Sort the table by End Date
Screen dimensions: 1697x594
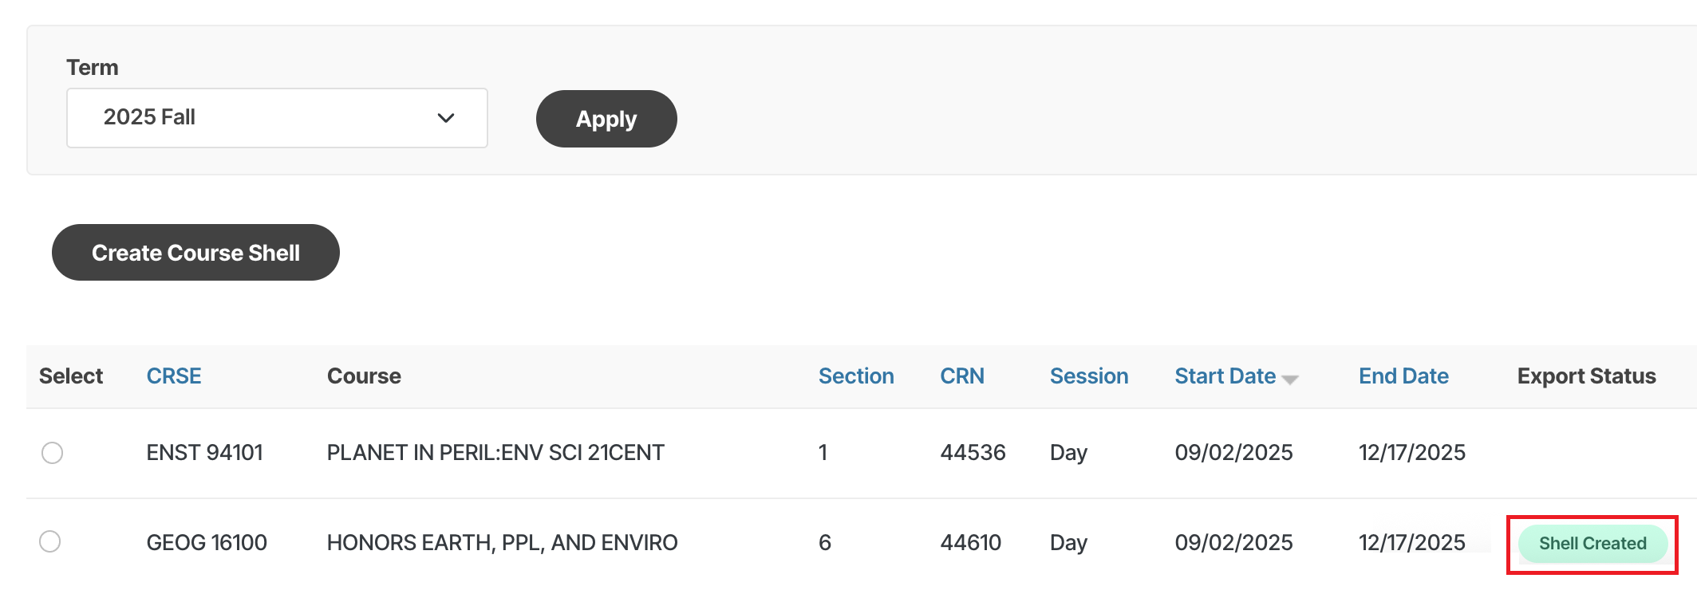click(1403, 376)
